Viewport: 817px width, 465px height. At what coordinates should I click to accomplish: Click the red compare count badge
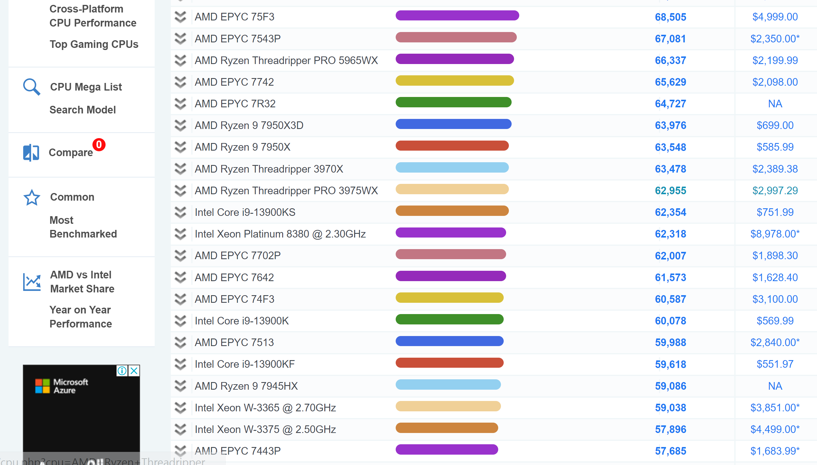click(x=99, y=145)
